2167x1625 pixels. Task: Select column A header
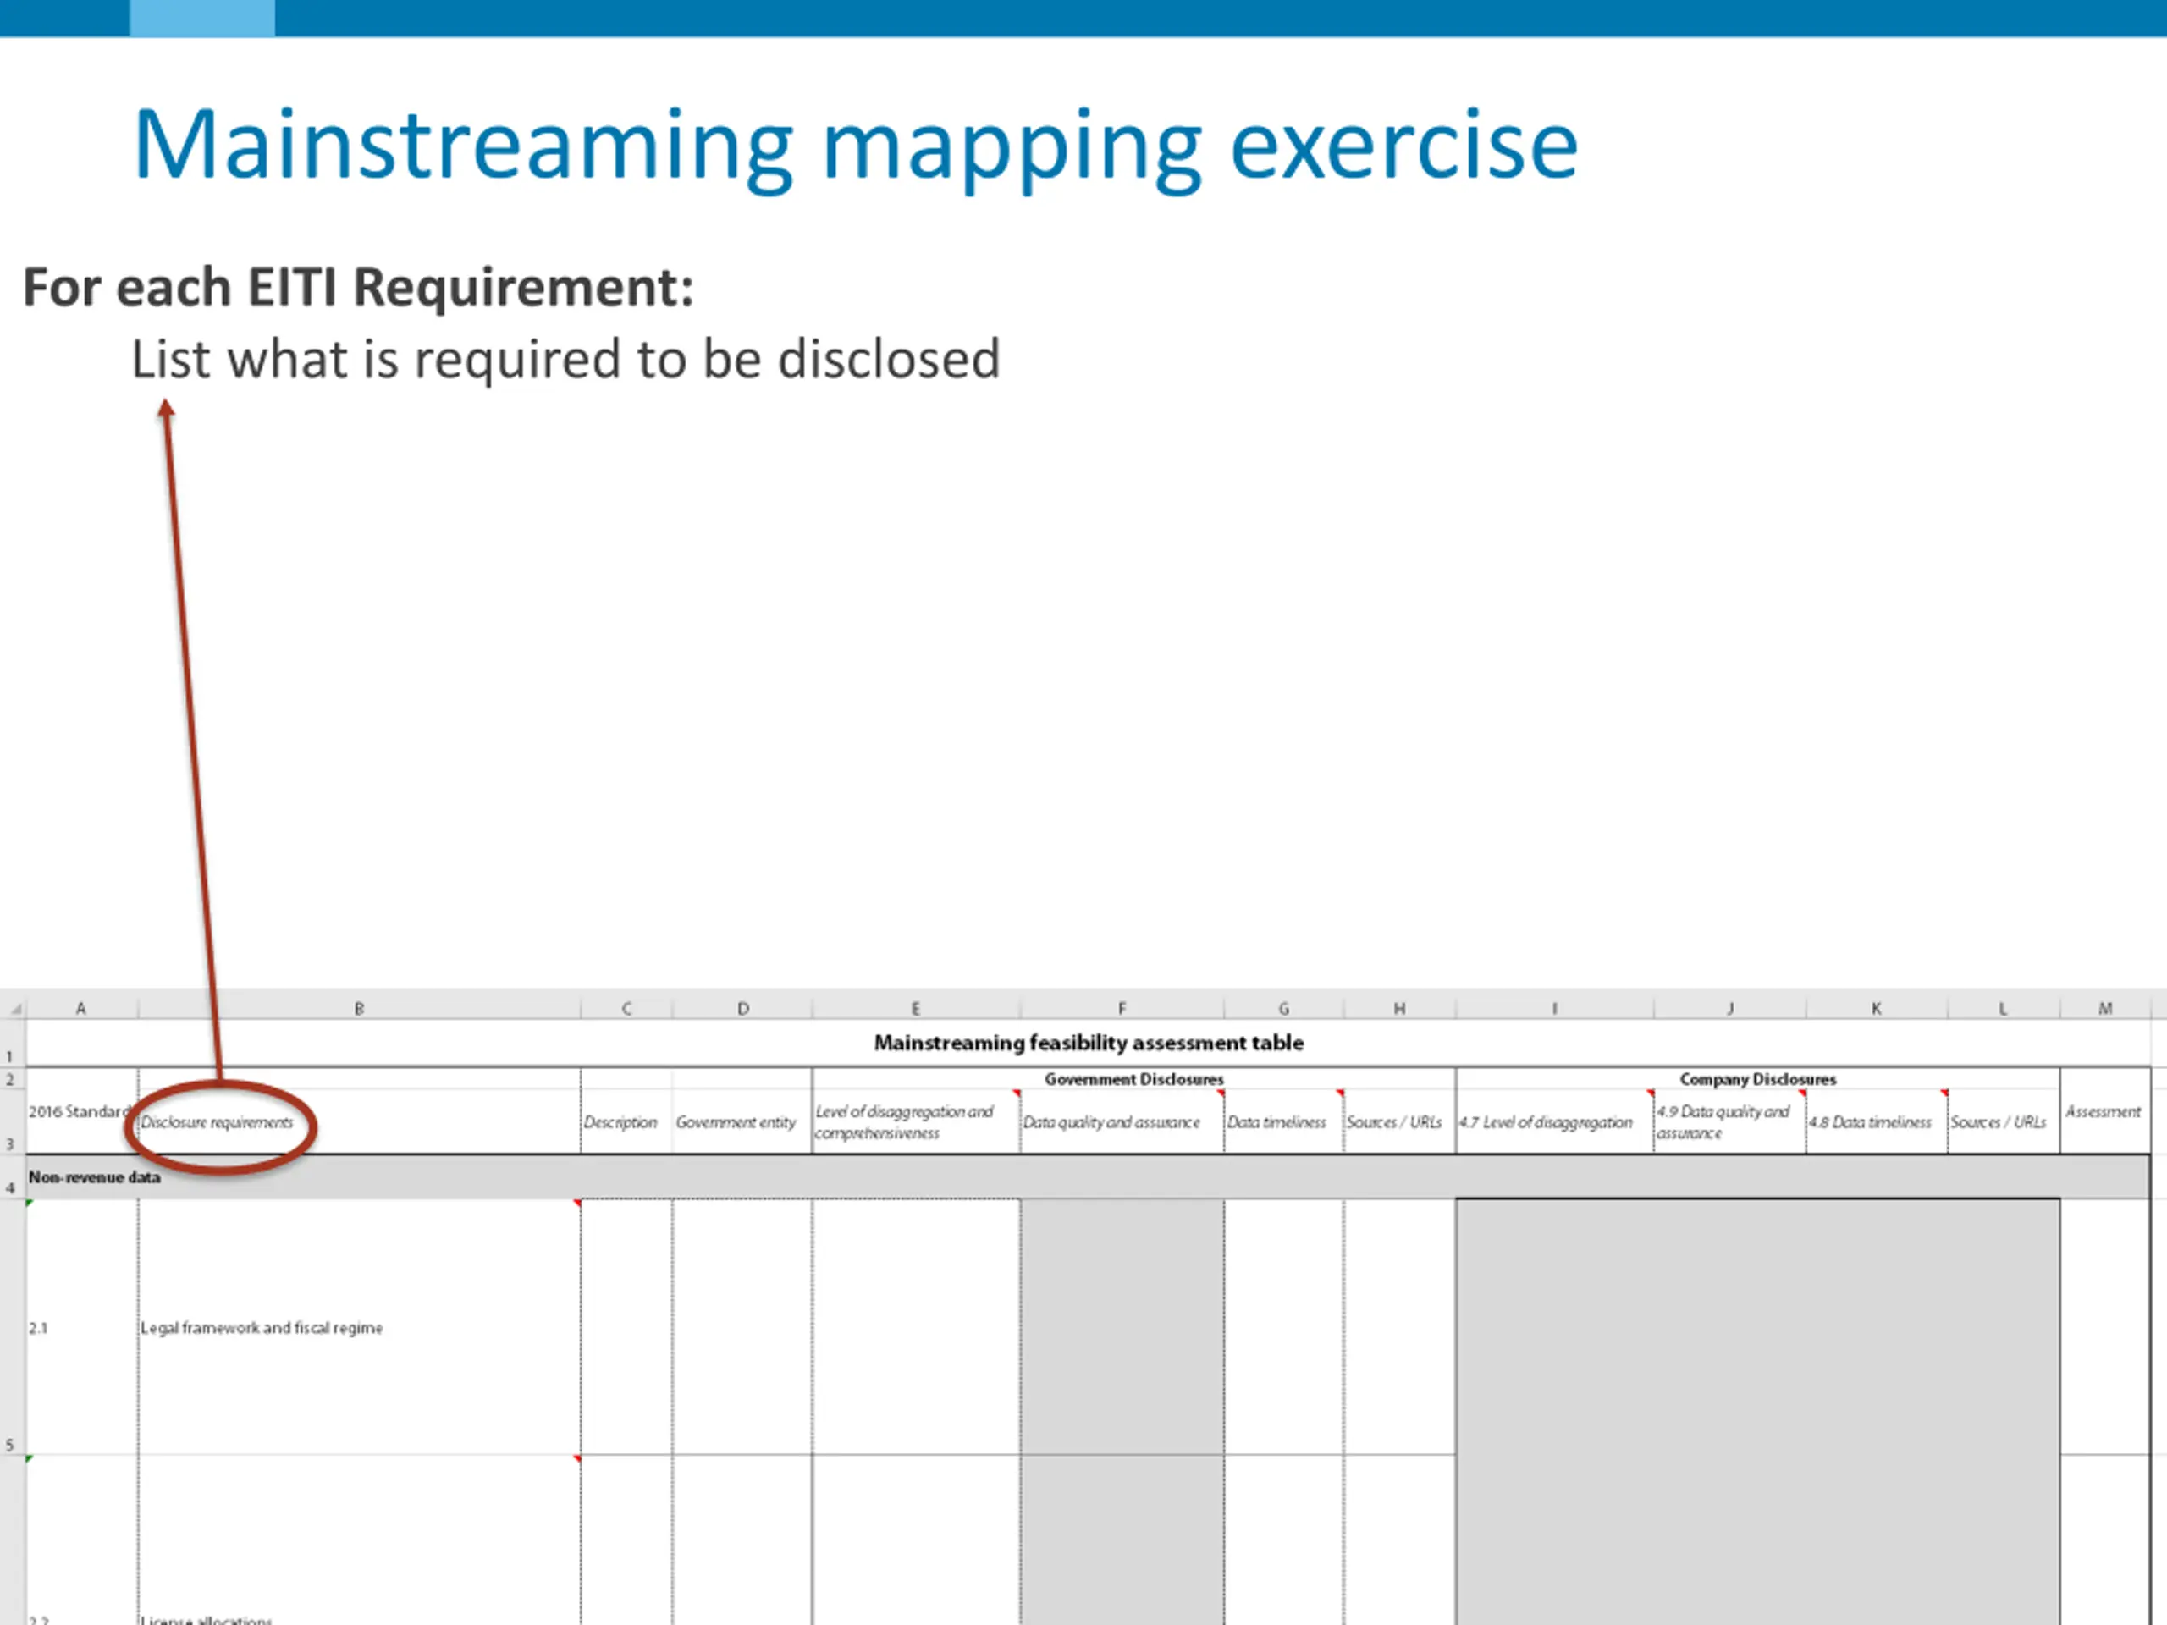81,1008
